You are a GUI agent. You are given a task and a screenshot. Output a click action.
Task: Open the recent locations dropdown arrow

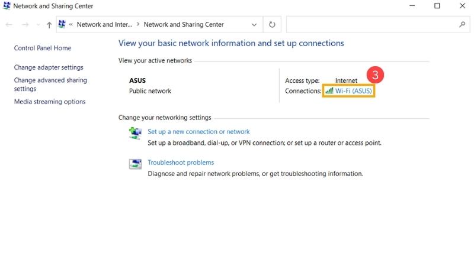(38, 25)
